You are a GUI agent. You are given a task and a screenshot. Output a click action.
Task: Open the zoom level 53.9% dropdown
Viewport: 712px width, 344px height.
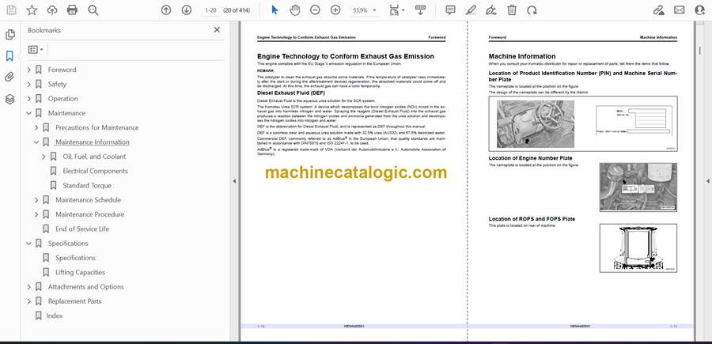pos(365,10)
